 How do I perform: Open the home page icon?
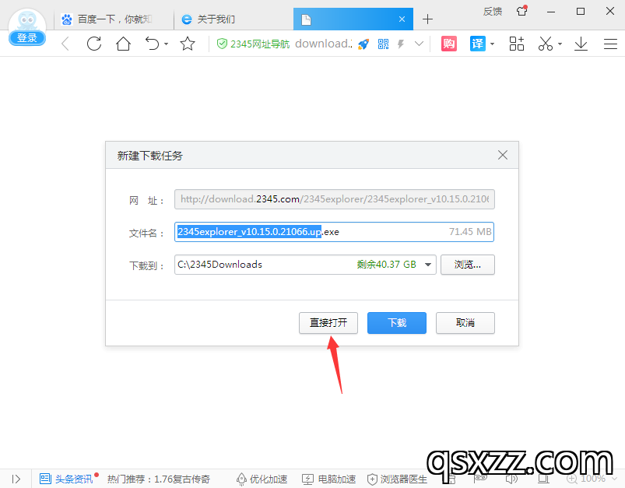(x=123, y=44)
